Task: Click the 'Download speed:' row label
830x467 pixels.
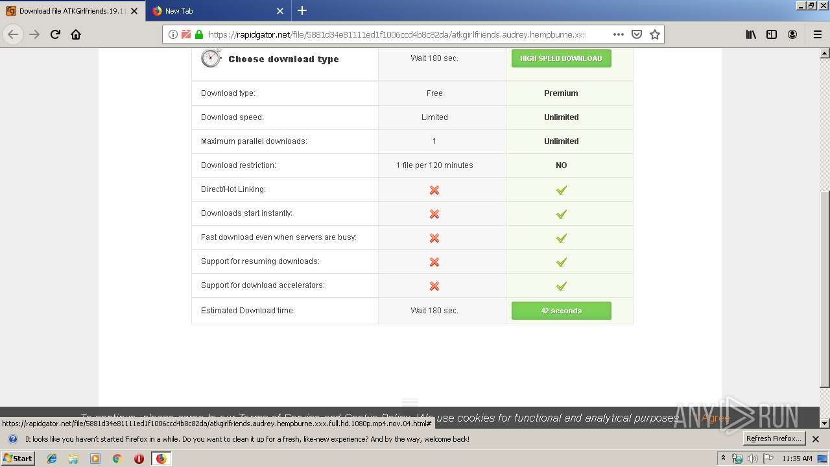Action: tap(232, 117)
